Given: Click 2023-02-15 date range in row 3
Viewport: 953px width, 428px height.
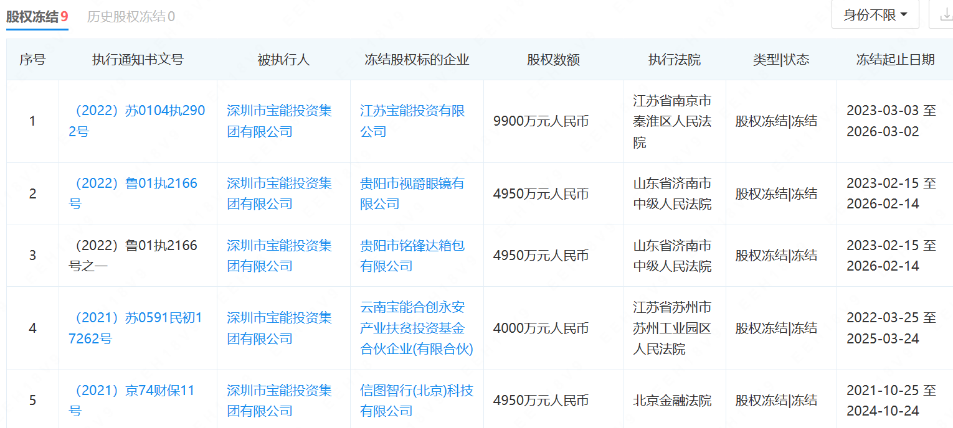Looking at the screenshot, I should (891, 256).
